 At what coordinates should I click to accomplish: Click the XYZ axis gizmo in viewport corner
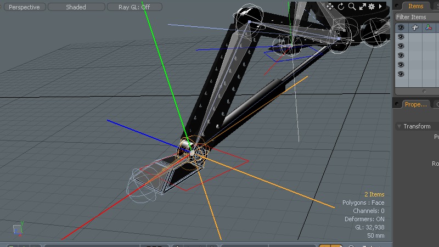pyautogui.click(x=18, y=229)
